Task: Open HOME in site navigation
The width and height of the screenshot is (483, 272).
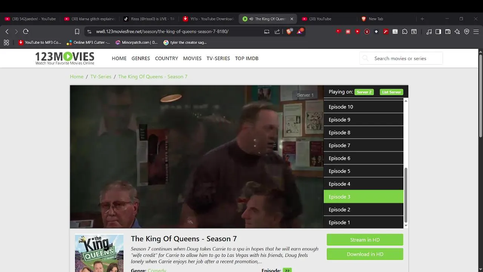Action: click(119, 58)
